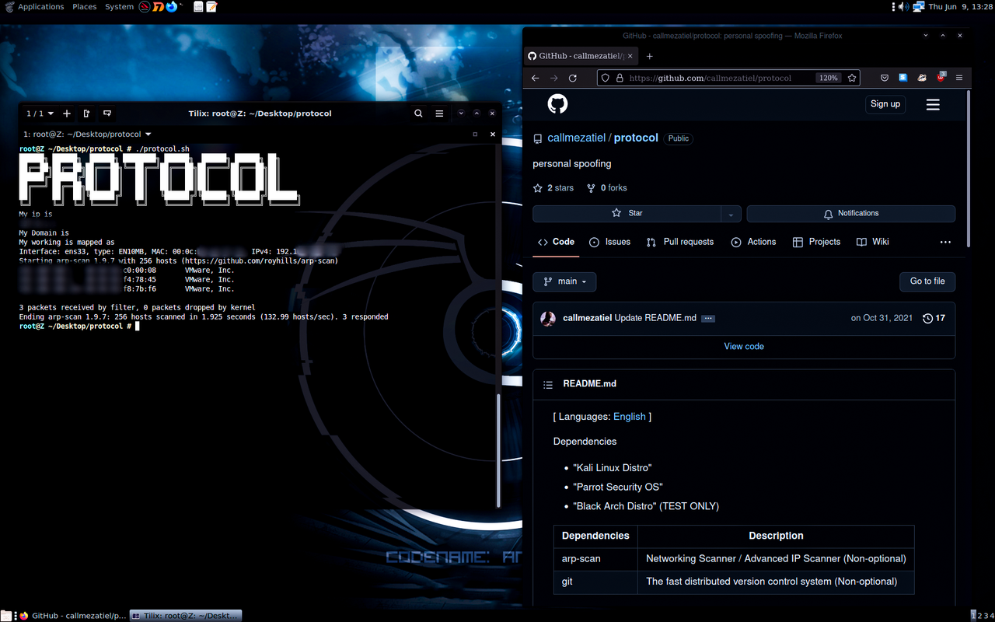
Task: Close the GitHub Firefox tab
Action: (630, 56)
